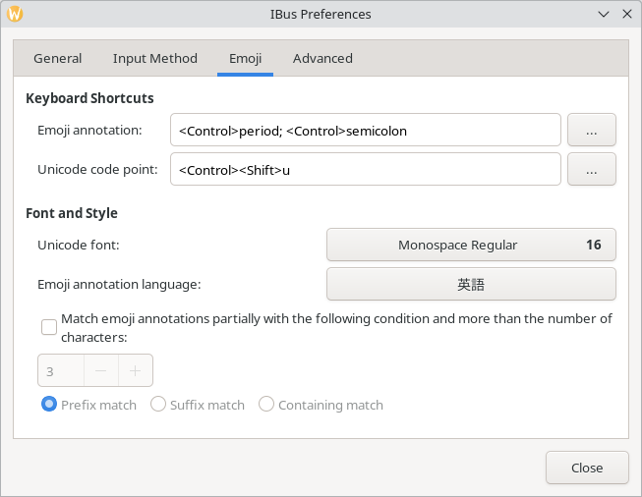Click the Unicode code point shortcut field
The image size is (642, 497).
click(365, 169)
